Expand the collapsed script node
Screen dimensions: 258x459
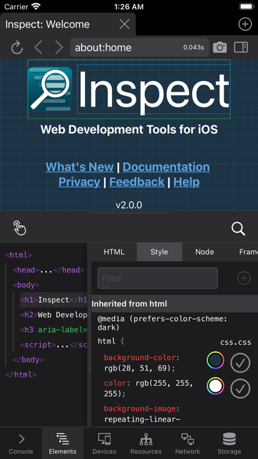tap(54, 344)
